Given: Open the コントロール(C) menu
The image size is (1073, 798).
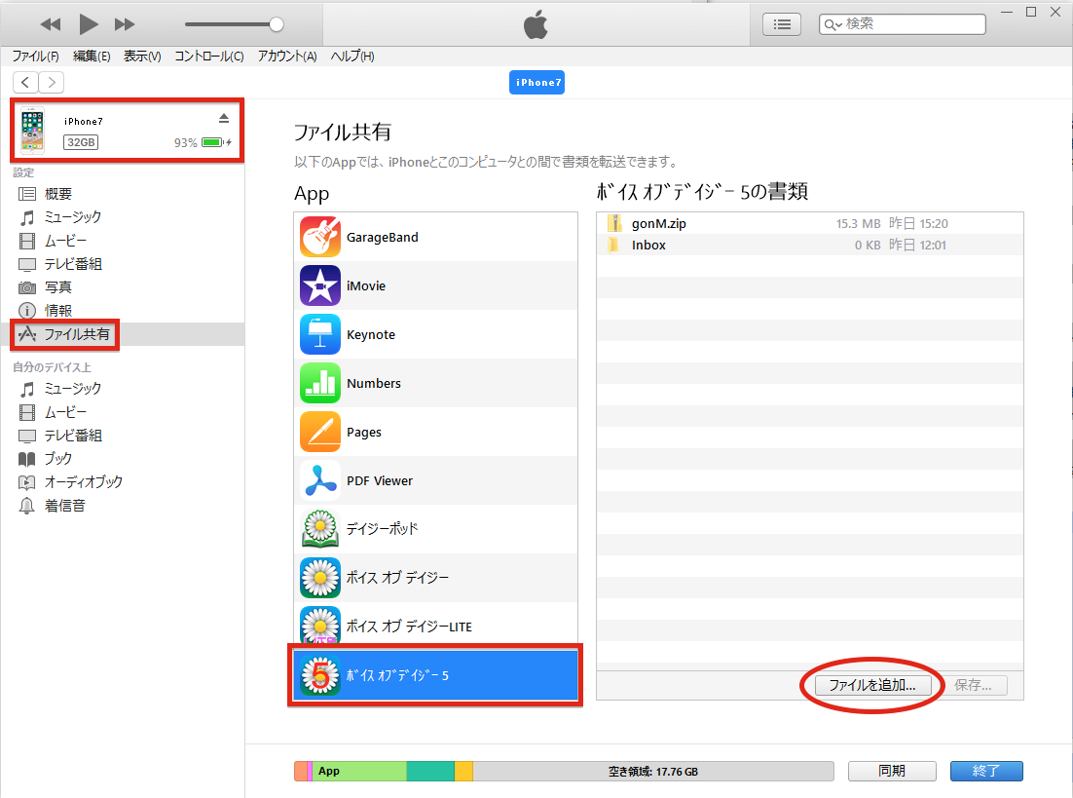Looking at the screenshot, I should click(x=208, y=57).
